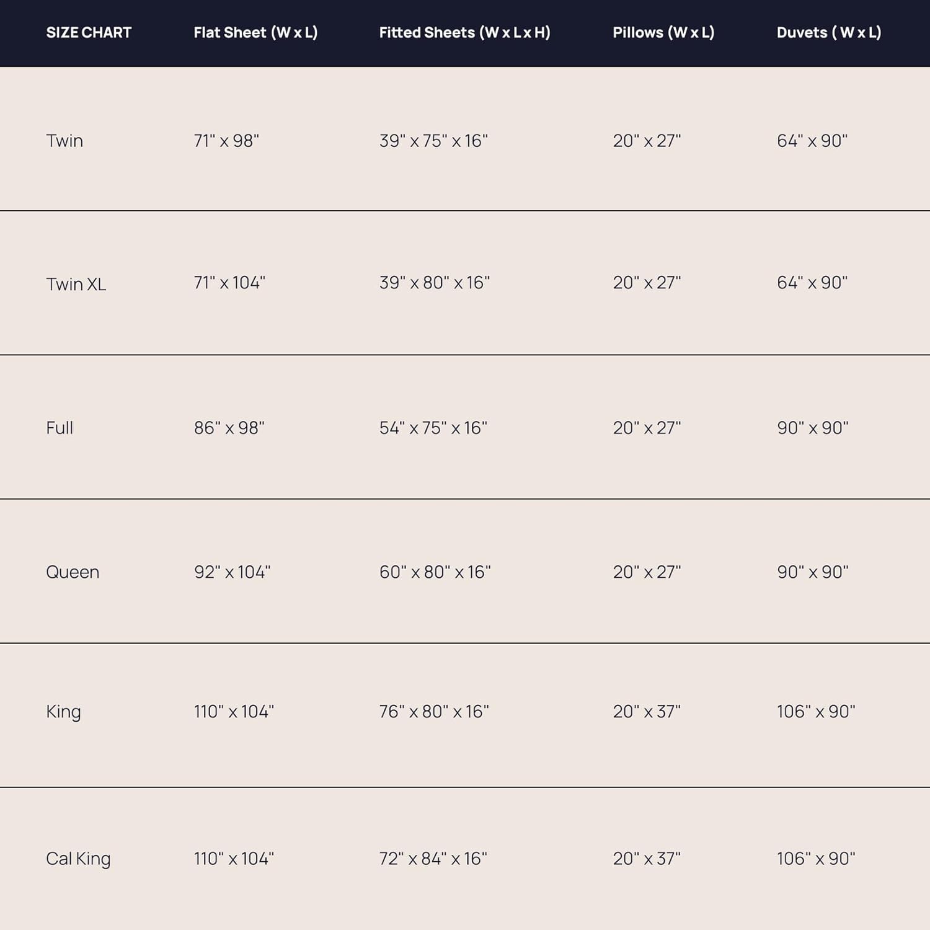
Task: Select the Pillows (W x L) column header
Action: (663, 33)
